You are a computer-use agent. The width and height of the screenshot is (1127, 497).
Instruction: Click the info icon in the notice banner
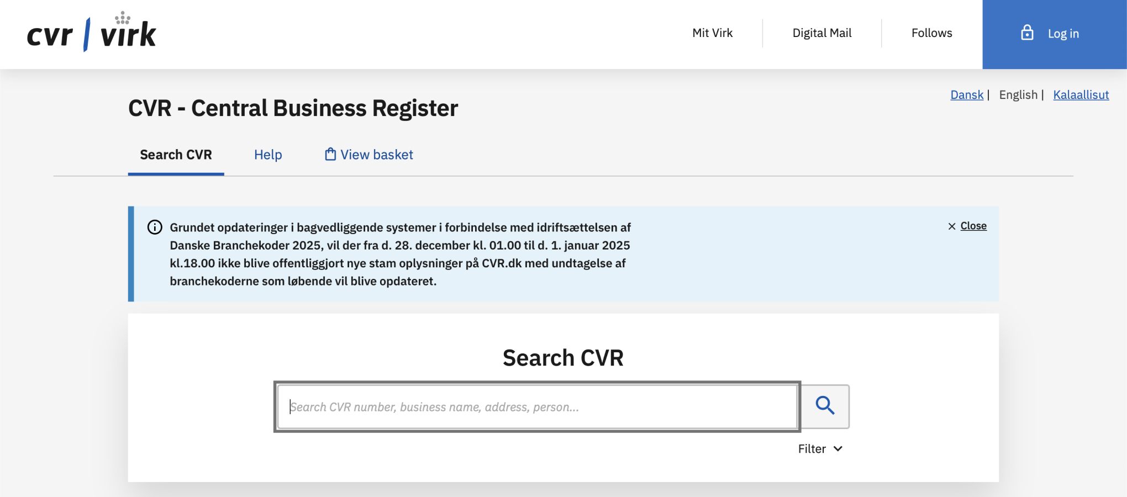[x=155, y=228]
